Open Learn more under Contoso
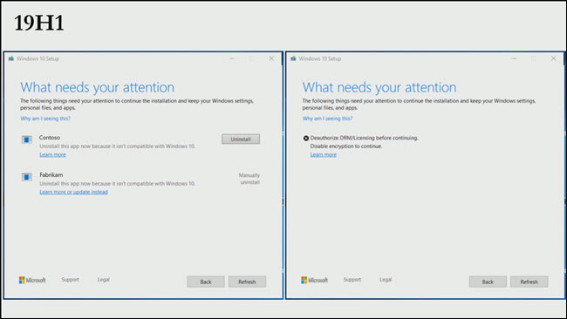The width and height of the screenshot is (567, 319). point(53,154)
